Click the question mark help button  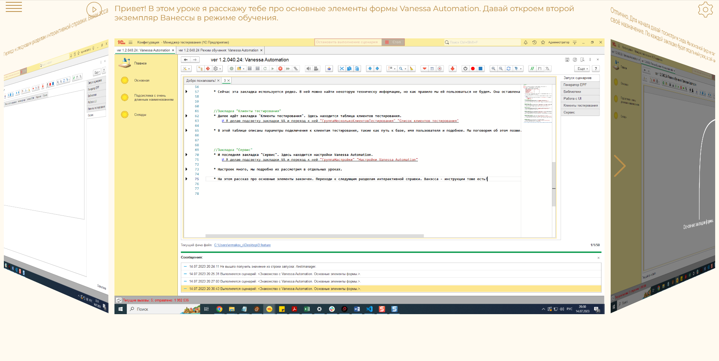tap(596, 69)
